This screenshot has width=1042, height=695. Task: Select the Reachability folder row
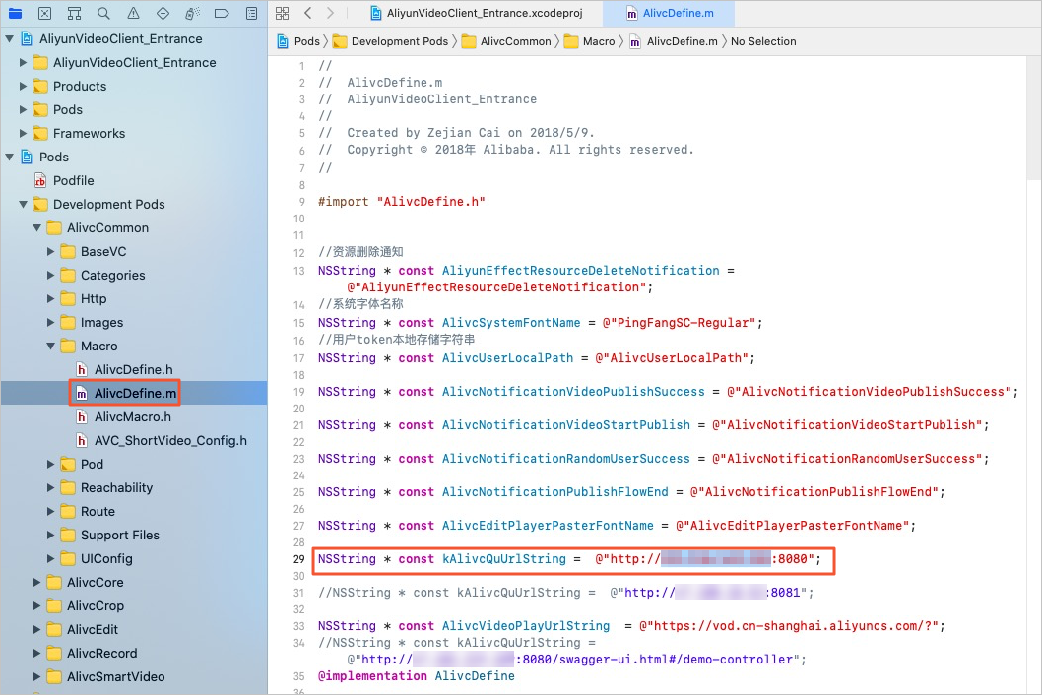point(134,487)
